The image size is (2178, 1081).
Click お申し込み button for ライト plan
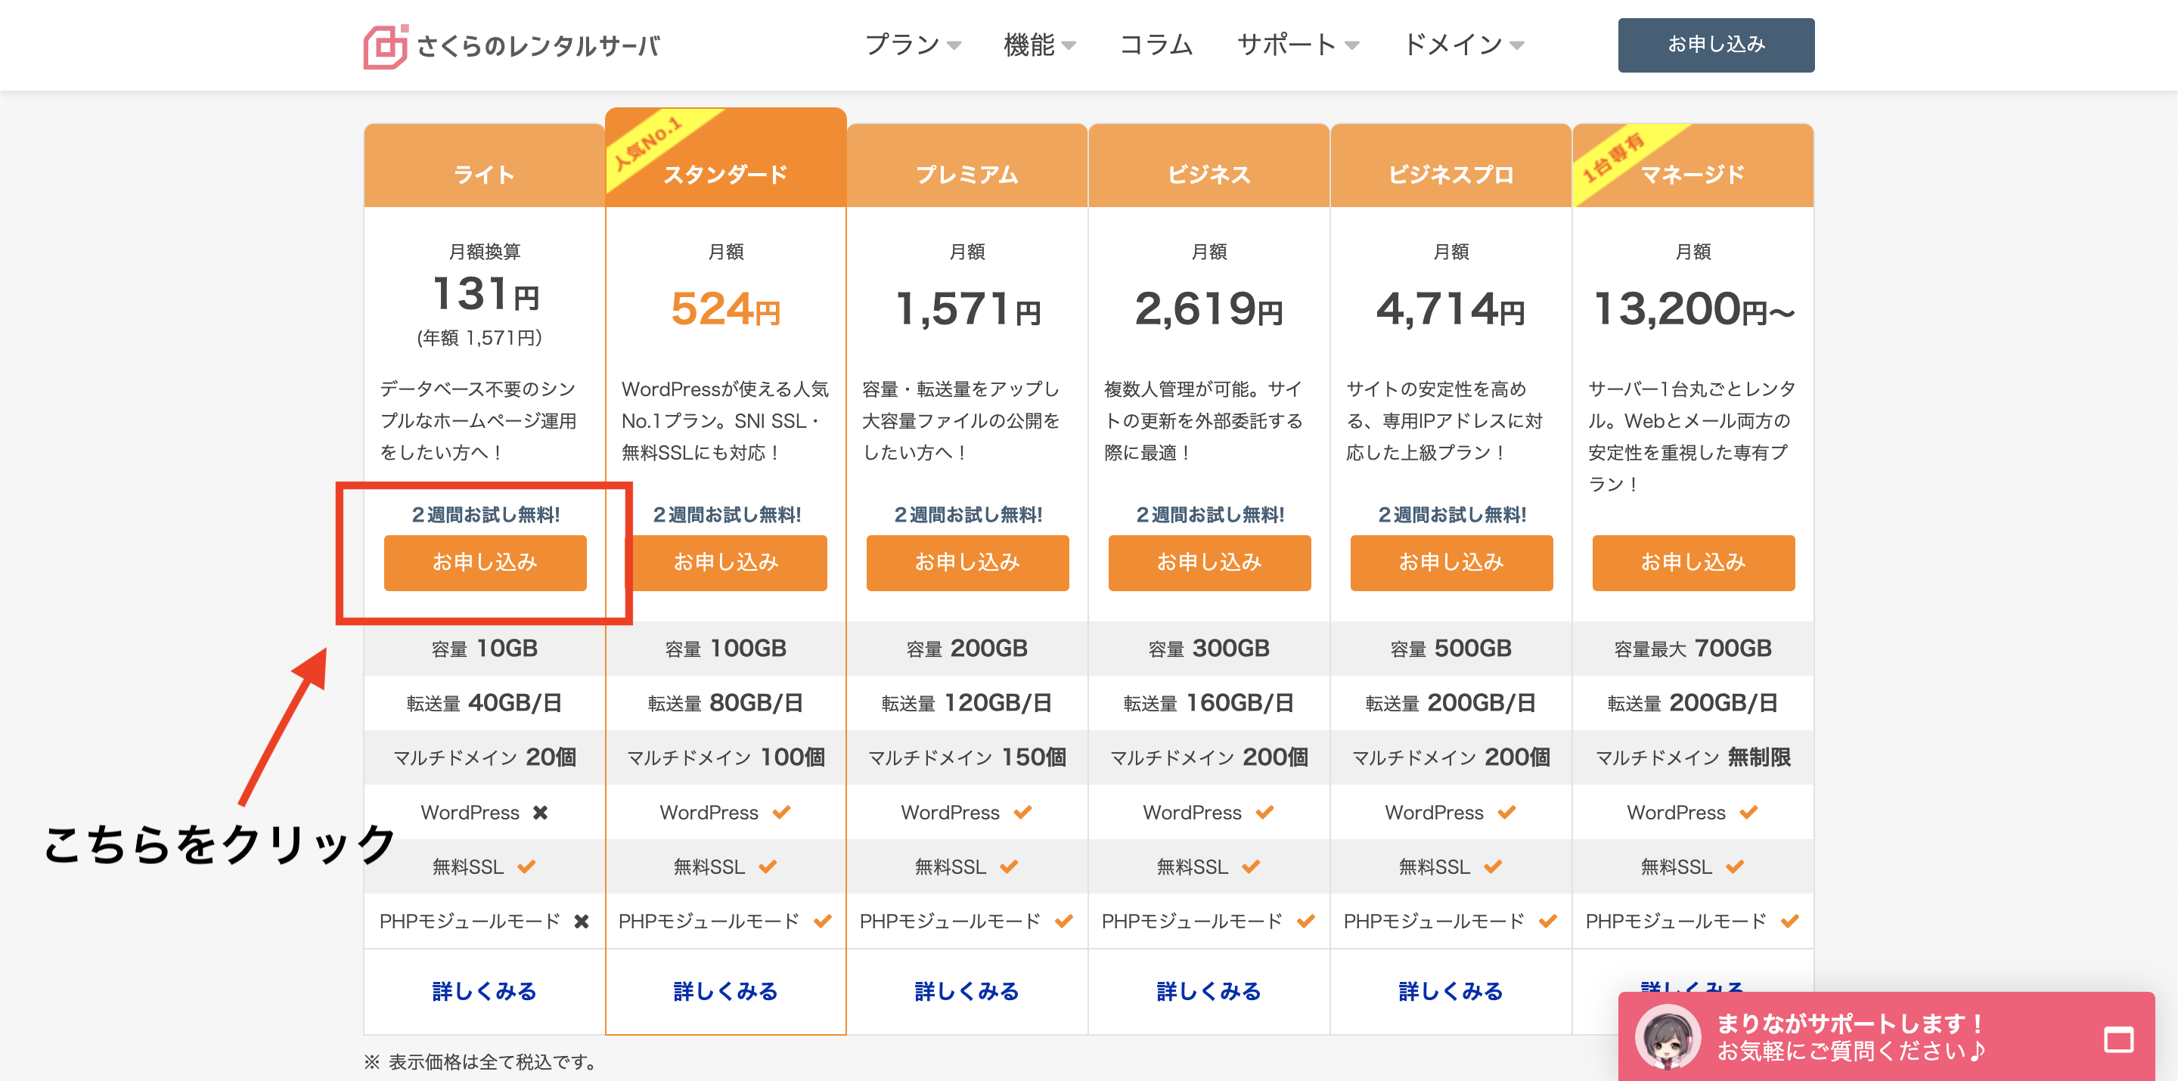485,562
